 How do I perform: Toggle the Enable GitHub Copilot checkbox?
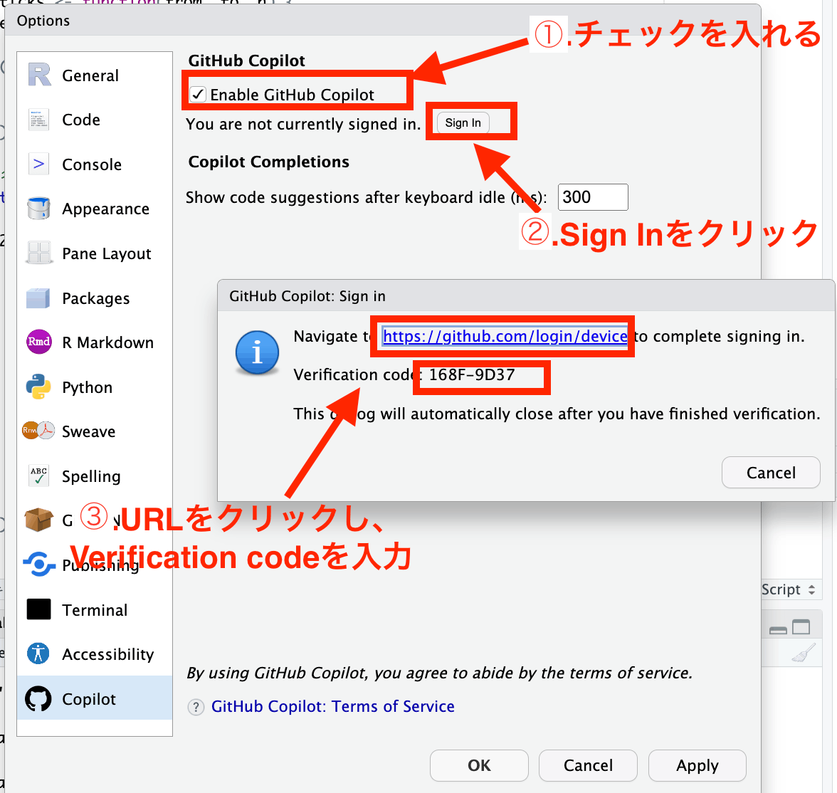click(198, 95)
